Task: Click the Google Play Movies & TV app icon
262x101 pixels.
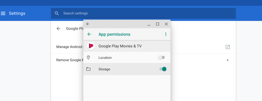Action: point(91,46)
